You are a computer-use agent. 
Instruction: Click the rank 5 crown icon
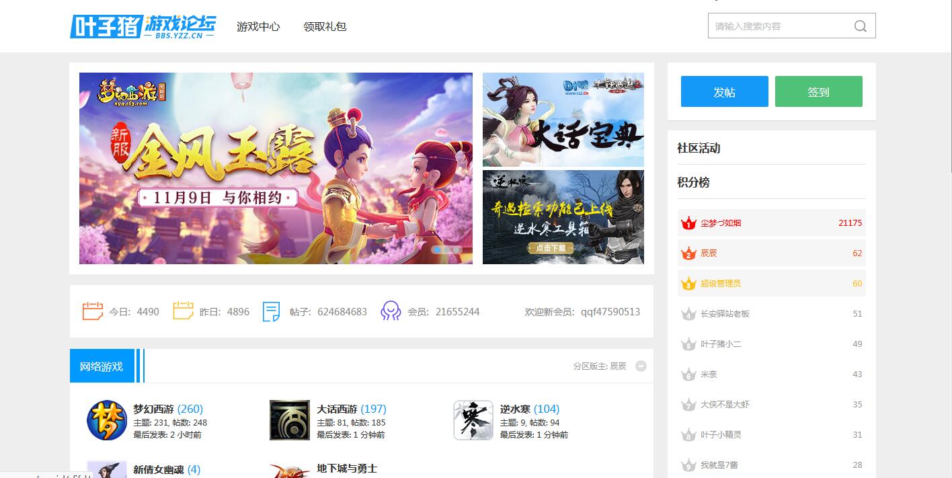pos(688,344)
